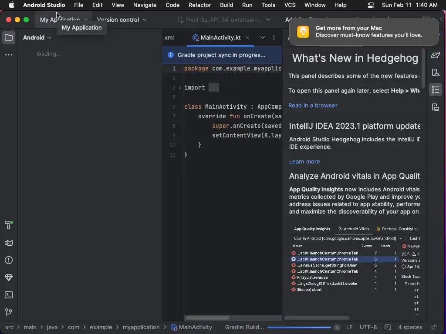Expand the folded import block
This screenshot has width=446, height=334.
pos(180,87)
